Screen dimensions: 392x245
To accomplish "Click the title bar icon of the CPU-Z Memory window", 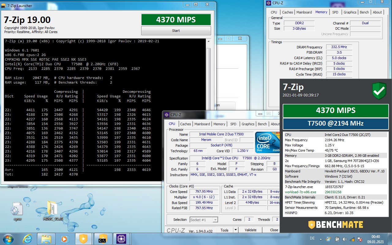I will tap(269, 3).
